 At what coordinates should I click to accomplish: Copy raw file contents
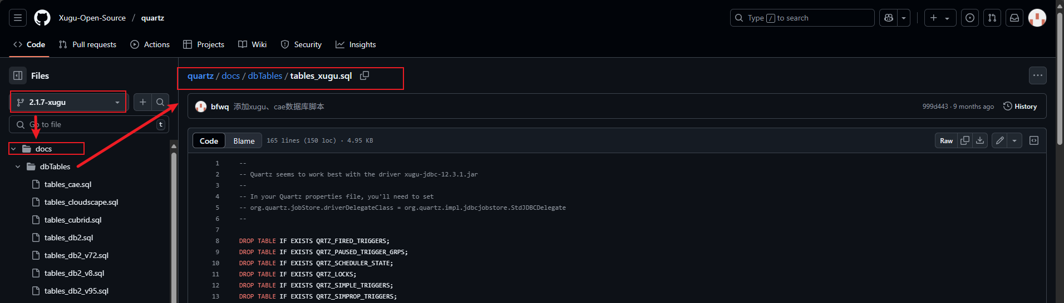click(x=965, y=141)
